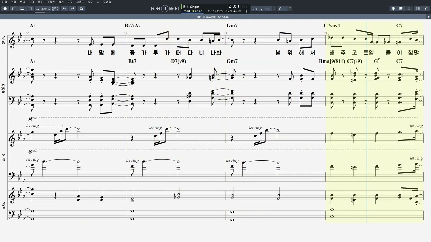Enable loop playback
The width and height of the screenshot is (431, 242).
click(x=255, y=9)
